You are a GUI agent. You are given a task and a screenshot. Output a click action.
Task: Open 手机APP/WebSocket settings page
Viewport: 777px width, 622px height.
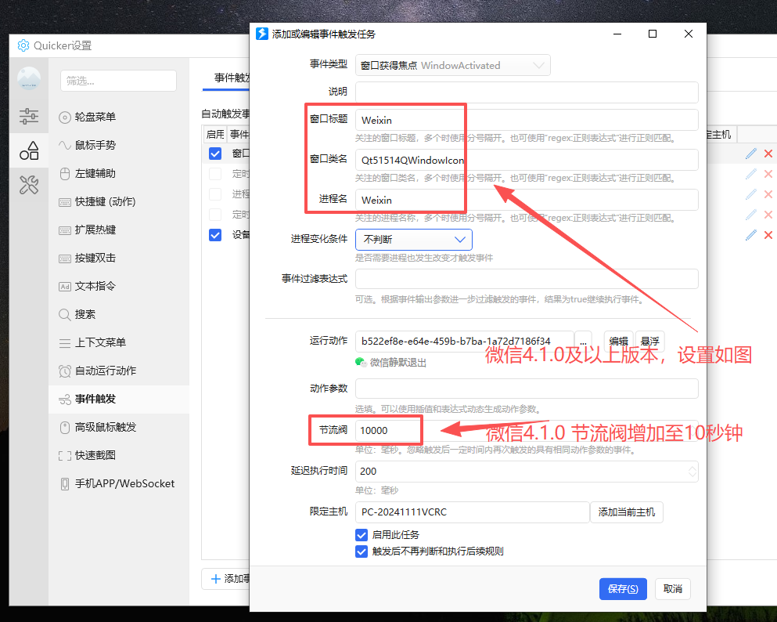tap(119, 483)
